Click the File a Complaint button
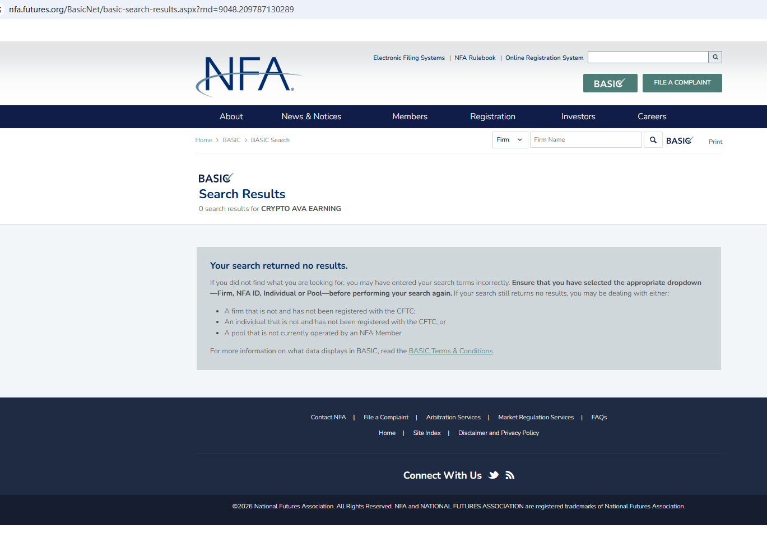Screen dimensions: 767x538 click(x=682, y=83)
